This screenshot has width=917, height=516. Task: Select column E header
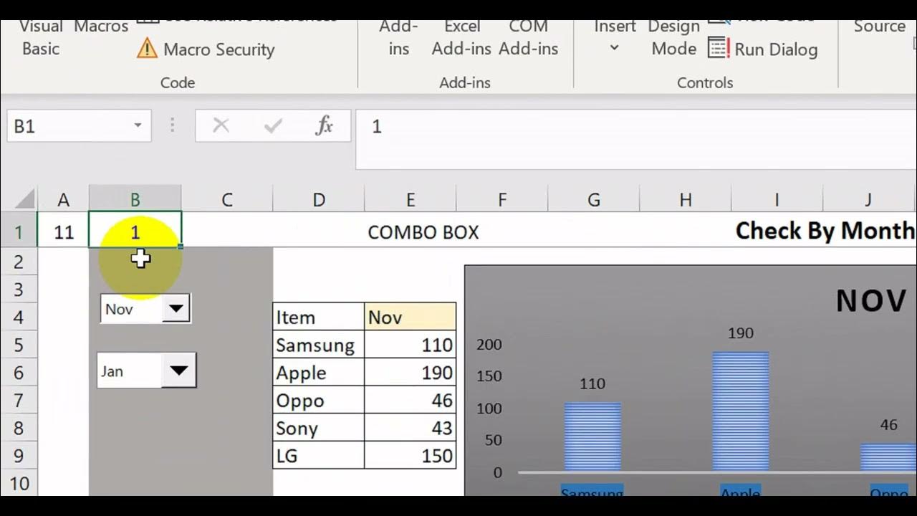click(x=411, y=200)
